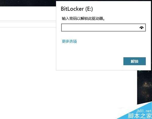
Task: Click the dark desktop strip above the white window
Action: [x=28, y=3]
